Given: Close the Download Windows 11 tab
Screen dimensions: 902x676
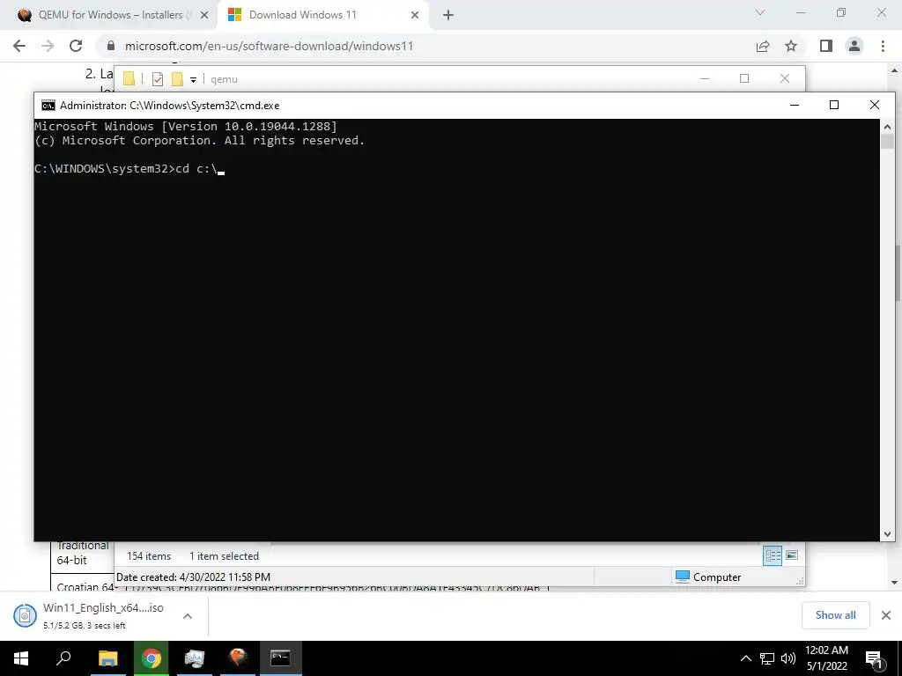Looking at the screenshot, I should point(415,16).
